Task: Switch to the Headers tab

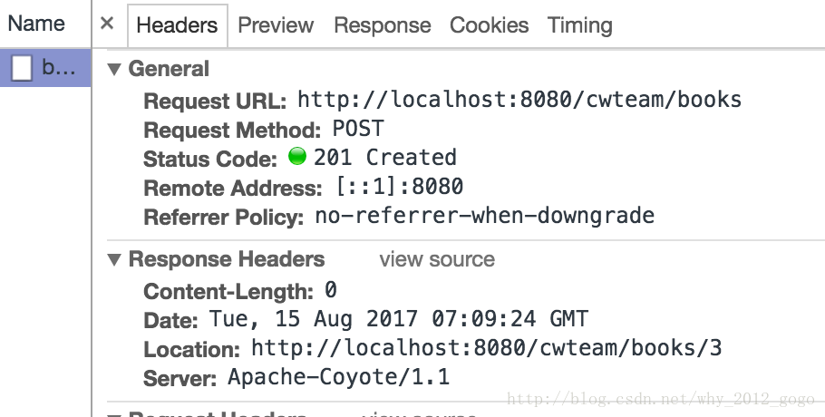Action: [178, 25]
